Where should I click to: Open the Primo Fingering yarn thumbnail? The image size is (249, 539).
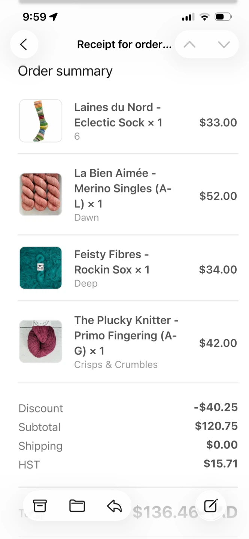pos(40,341)
